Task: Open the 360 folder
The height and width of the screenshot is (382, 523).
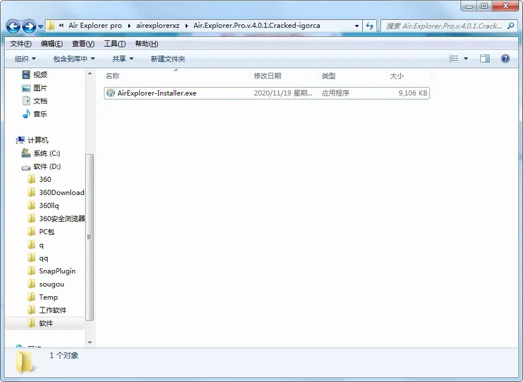Action: 45,179
